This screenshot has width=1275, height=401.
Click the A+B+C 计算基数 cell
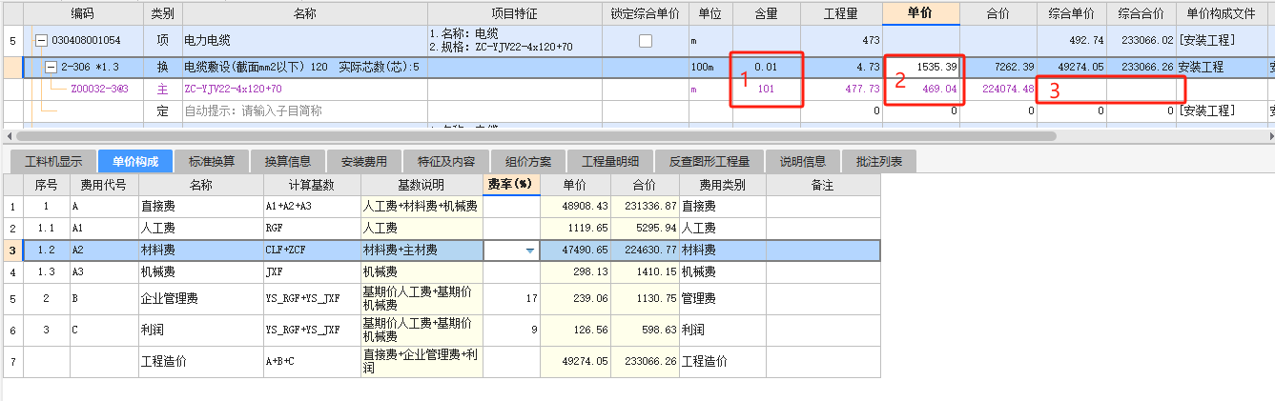click(x=312, y=361)
